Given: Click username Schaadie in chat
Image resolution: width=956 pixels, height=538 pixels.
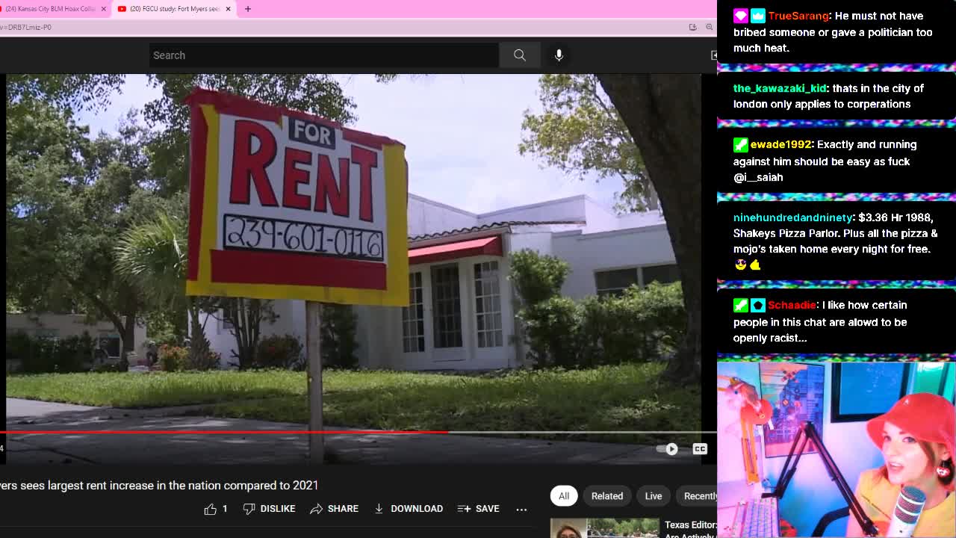Looking at the screenshot, I should point(792,305).
